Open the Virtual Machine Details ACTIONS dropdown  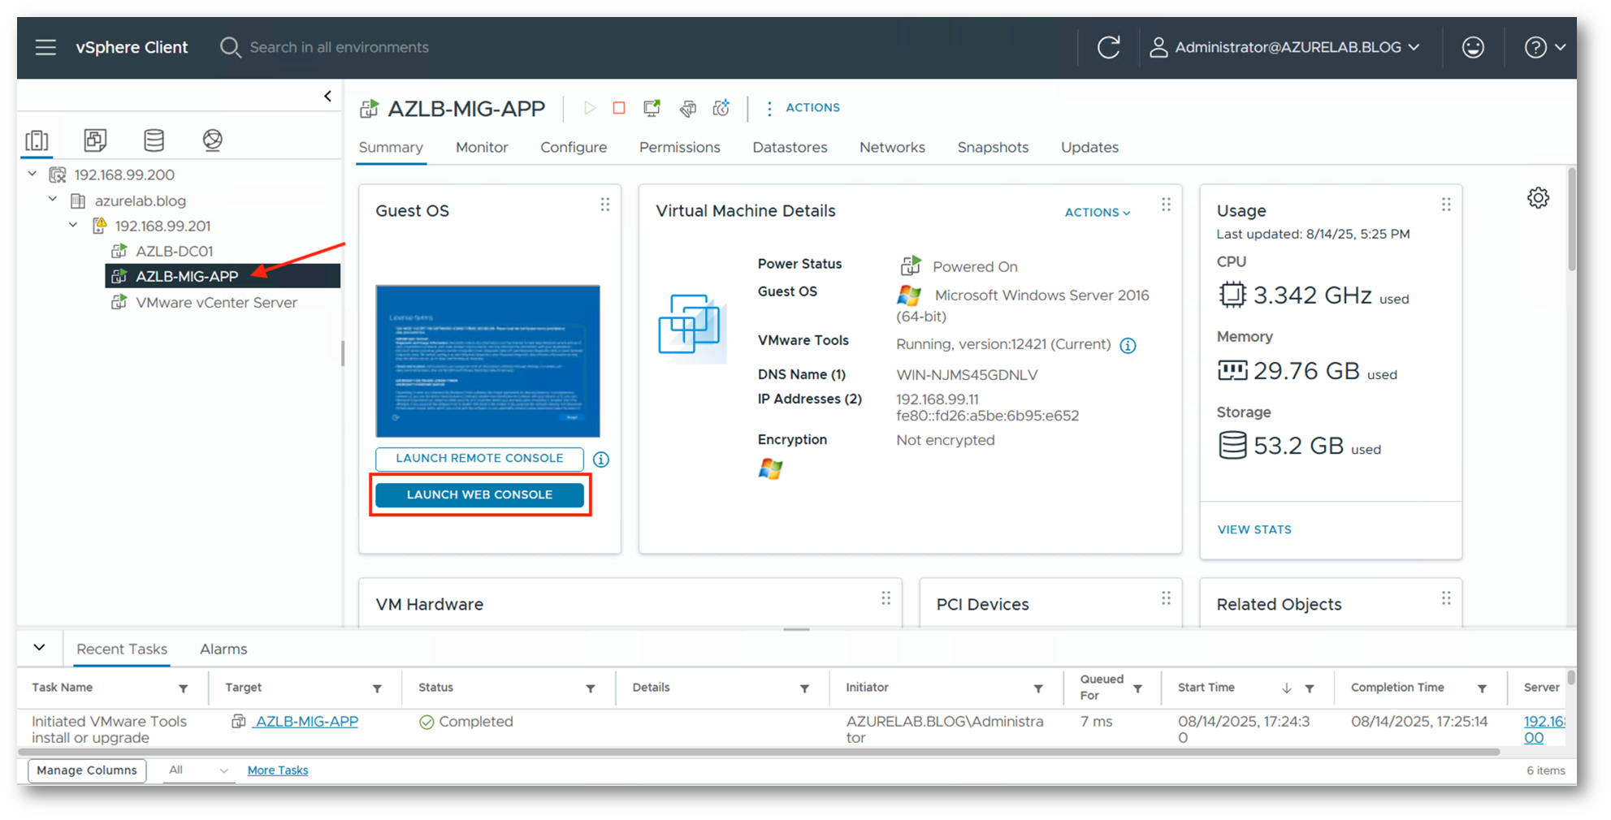(1097, 213)
